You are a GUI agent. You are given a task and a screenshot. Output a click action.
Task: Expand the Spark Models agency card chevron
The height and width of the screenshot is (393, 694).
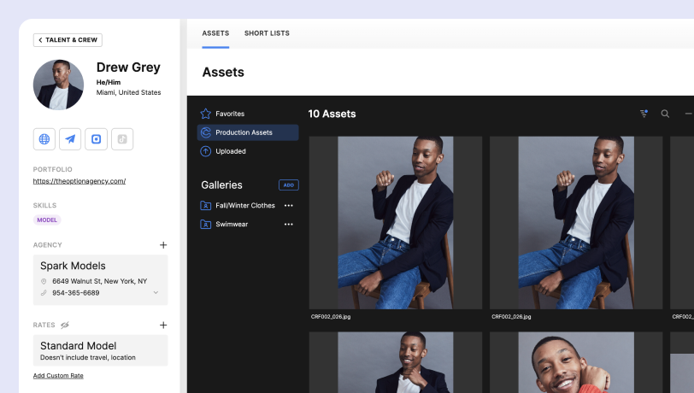156,292
